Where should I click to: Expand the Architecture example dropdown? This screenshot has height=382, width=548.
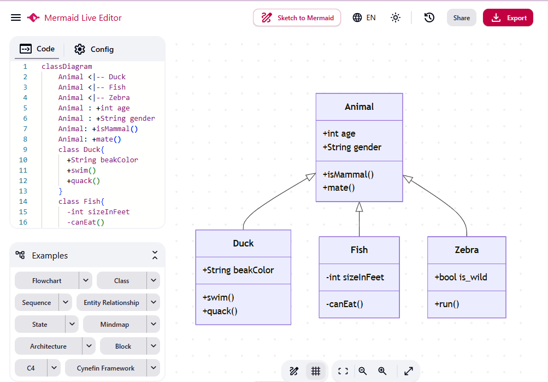pyautogui.click(x=89, y=346)
